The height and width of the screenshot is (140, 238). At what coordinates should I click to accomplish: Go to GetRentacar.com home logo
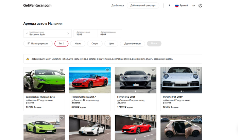pos(37,5)
